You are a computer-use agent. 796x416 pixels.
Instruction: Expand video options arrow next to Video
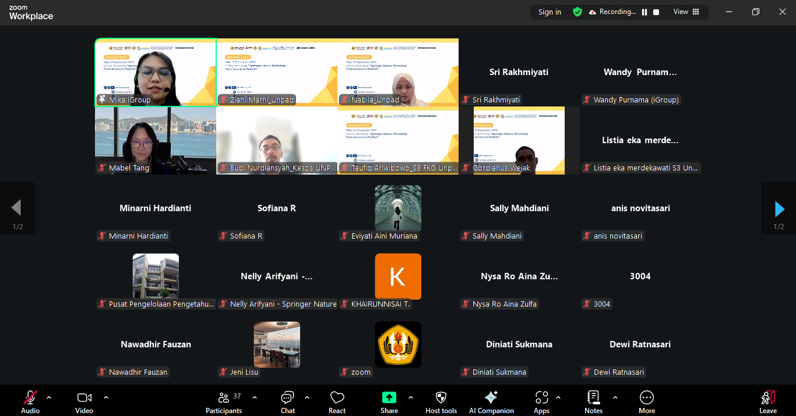[106, 397]
